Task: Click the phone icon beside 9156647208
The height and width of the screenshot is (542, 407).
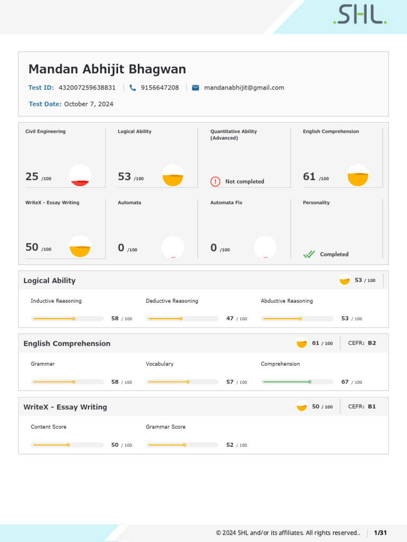Action: click(x=132, y=88)
